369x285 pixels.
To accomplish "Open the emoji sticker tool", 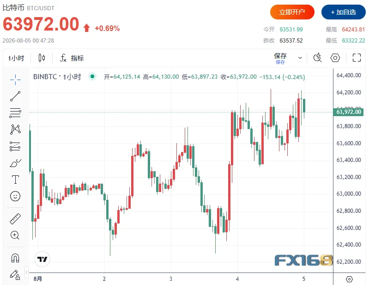I will click(x=15, y=196).
